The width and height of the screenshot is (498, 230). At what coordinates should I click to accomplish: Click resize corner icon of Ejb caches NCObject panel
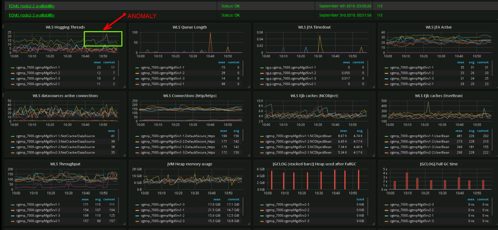tap(373, 155)
